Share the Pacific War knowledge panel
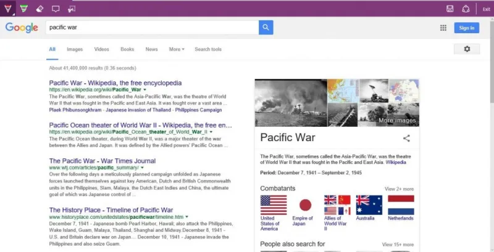The height and width of the screenshot is (252, 494). pos(406,138)
